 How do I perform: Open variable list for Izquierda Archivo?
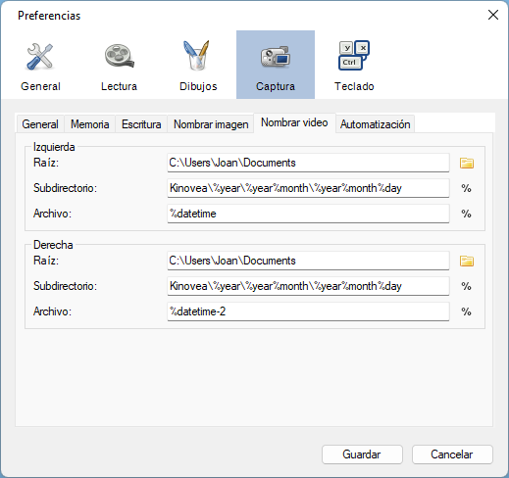pos(466,214)
